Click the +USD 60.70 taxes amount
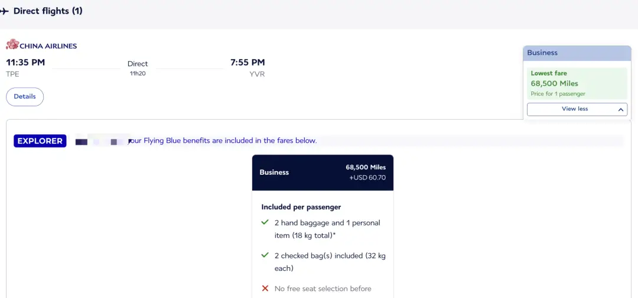 pos(367,178)
